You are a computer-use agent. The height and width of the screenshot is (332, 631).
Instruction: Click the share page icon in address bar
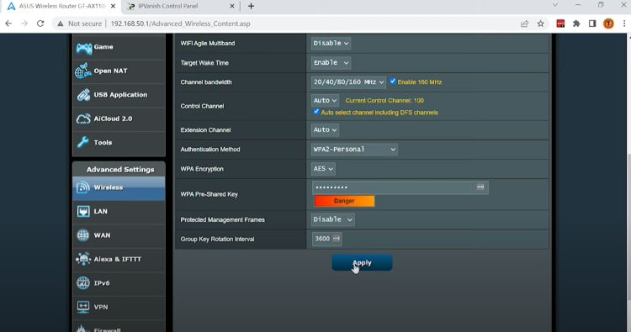pos(524,24)
